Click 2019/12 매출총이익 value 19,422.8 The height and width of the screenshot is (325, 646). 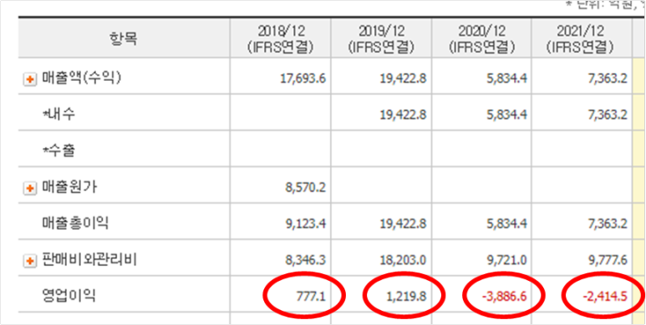click(404, 224)
